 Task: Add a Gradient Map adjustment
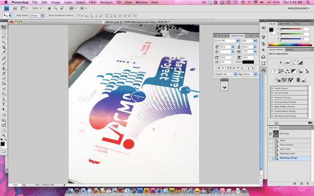pos(297,80)
